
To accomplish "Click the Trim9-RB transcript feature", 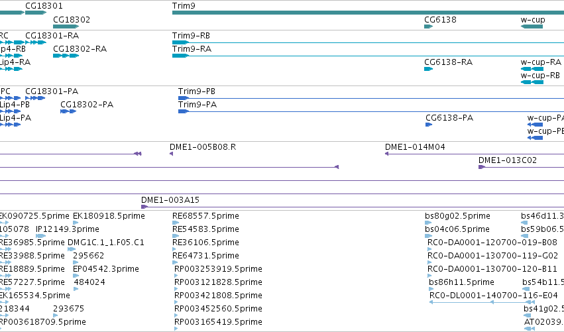I will pyautogui.click(x=368, y=42).
